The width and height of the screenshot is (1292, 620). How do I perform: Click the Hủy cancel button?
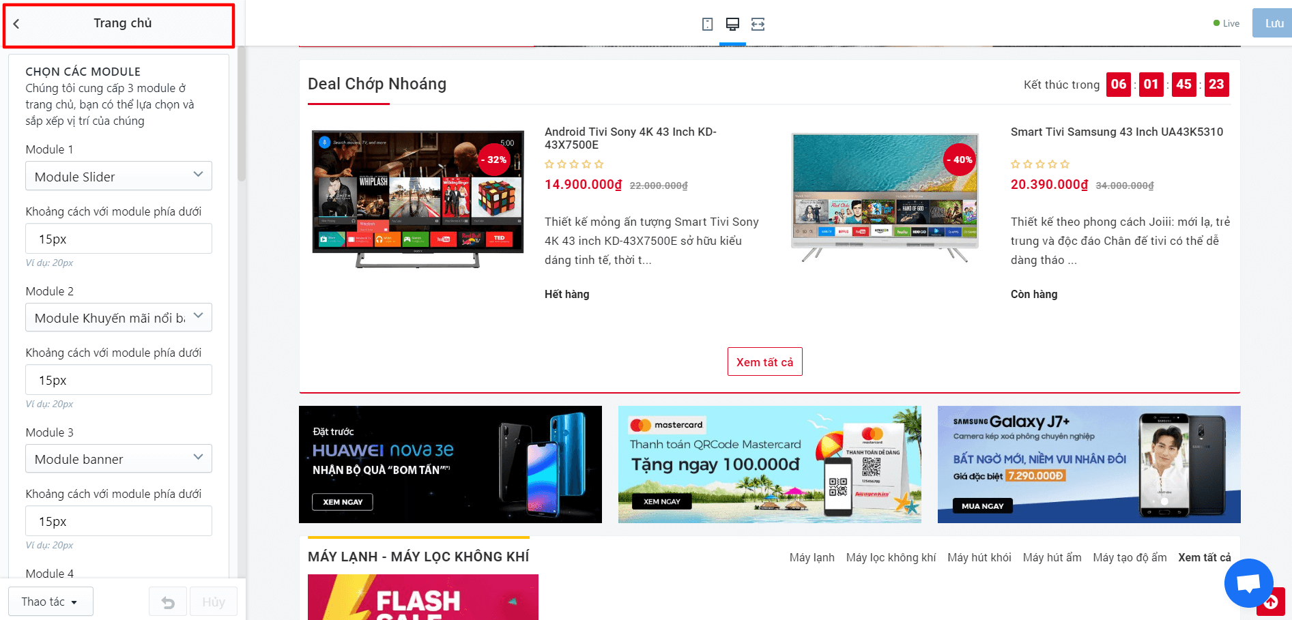[214, 602]
